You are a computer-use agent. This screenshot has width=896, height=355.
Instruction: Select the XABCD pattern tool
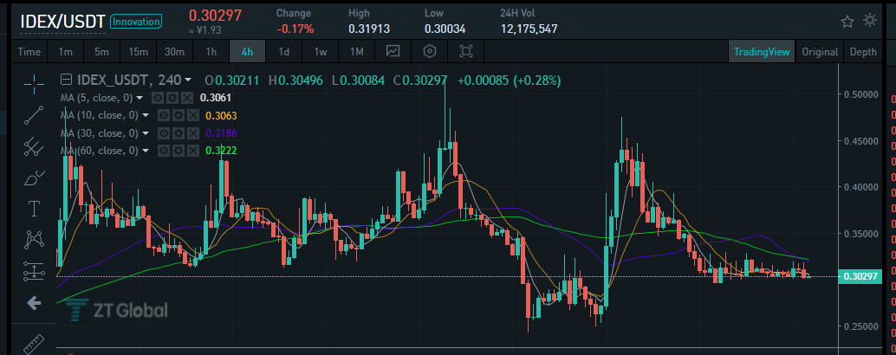point(34,240)
